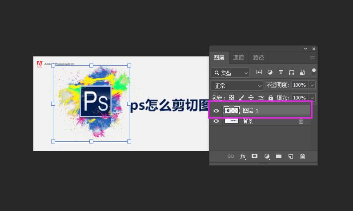Click the bottom-left transform handle

pyautogui.click(x=53, y=142)
